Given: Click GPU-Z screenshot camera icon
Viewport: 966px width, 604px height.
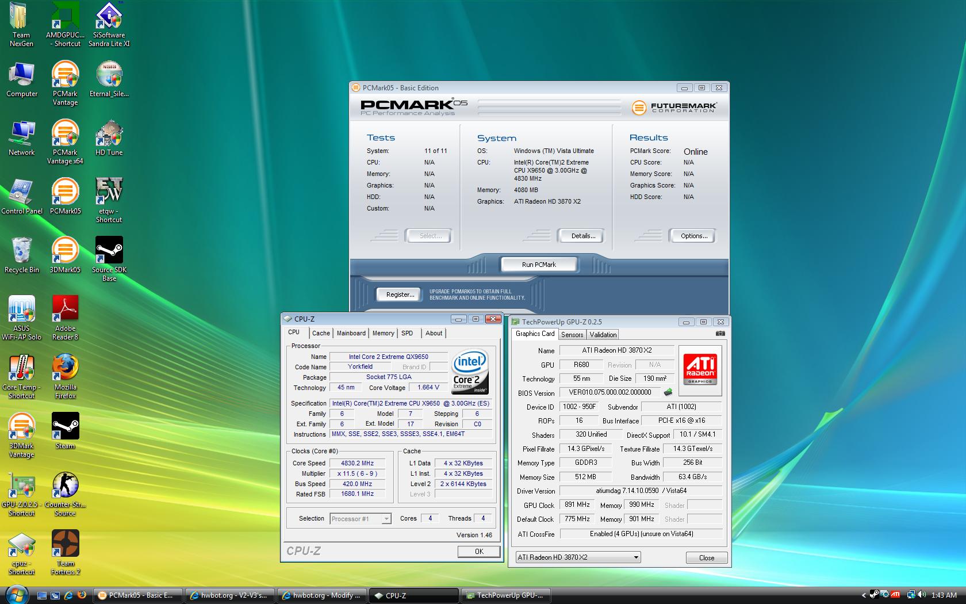Looking at the screenshot, I should point(720,334).
